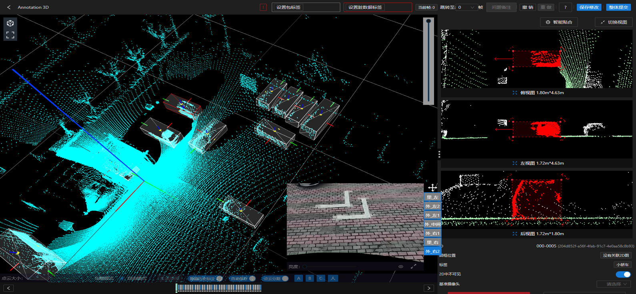The image size is (636, 294).
Task: Click the move cross-arrows icon above camera tabs
Action: tap(432, 188)
